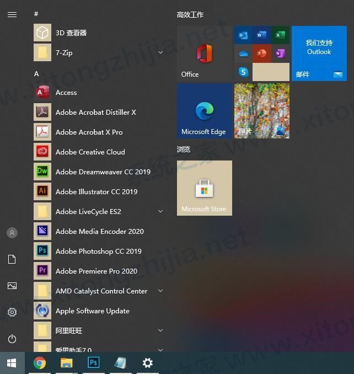Launch Adobe Photoshop CC 2019 icon

coord(42,251)
